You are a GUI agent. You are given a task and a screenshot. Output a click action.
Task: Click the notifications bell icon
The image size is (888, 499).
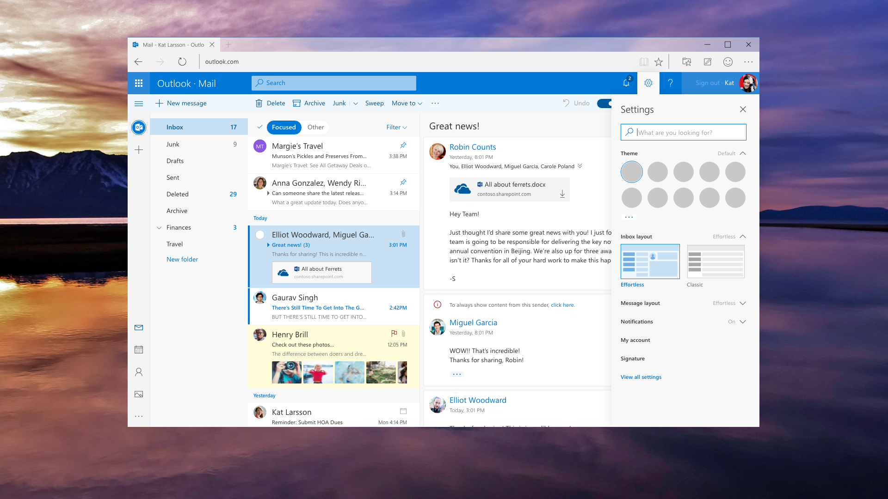pyautogui.click(x=626, y=83)
